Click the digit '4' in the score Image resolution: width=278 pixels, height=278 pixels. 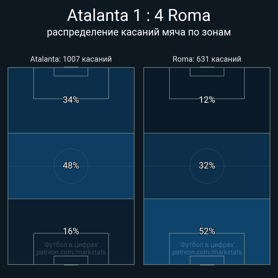click(159, 16)
